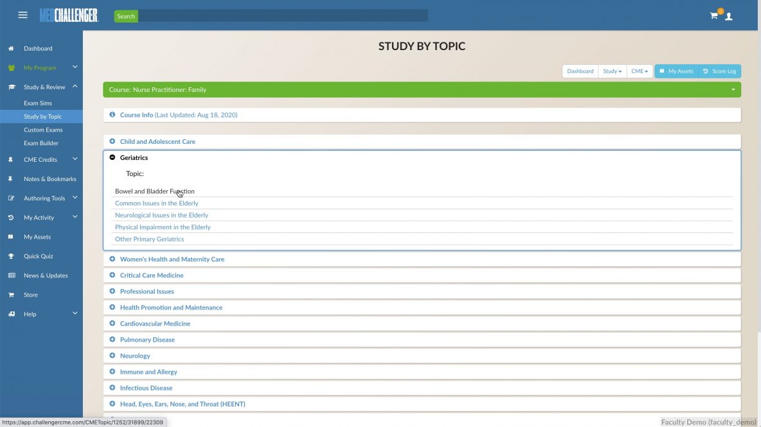Collapse the Study & Review chevron
Image resolution: width=761 pixels, height=427 pixels.
click(75, 86)
